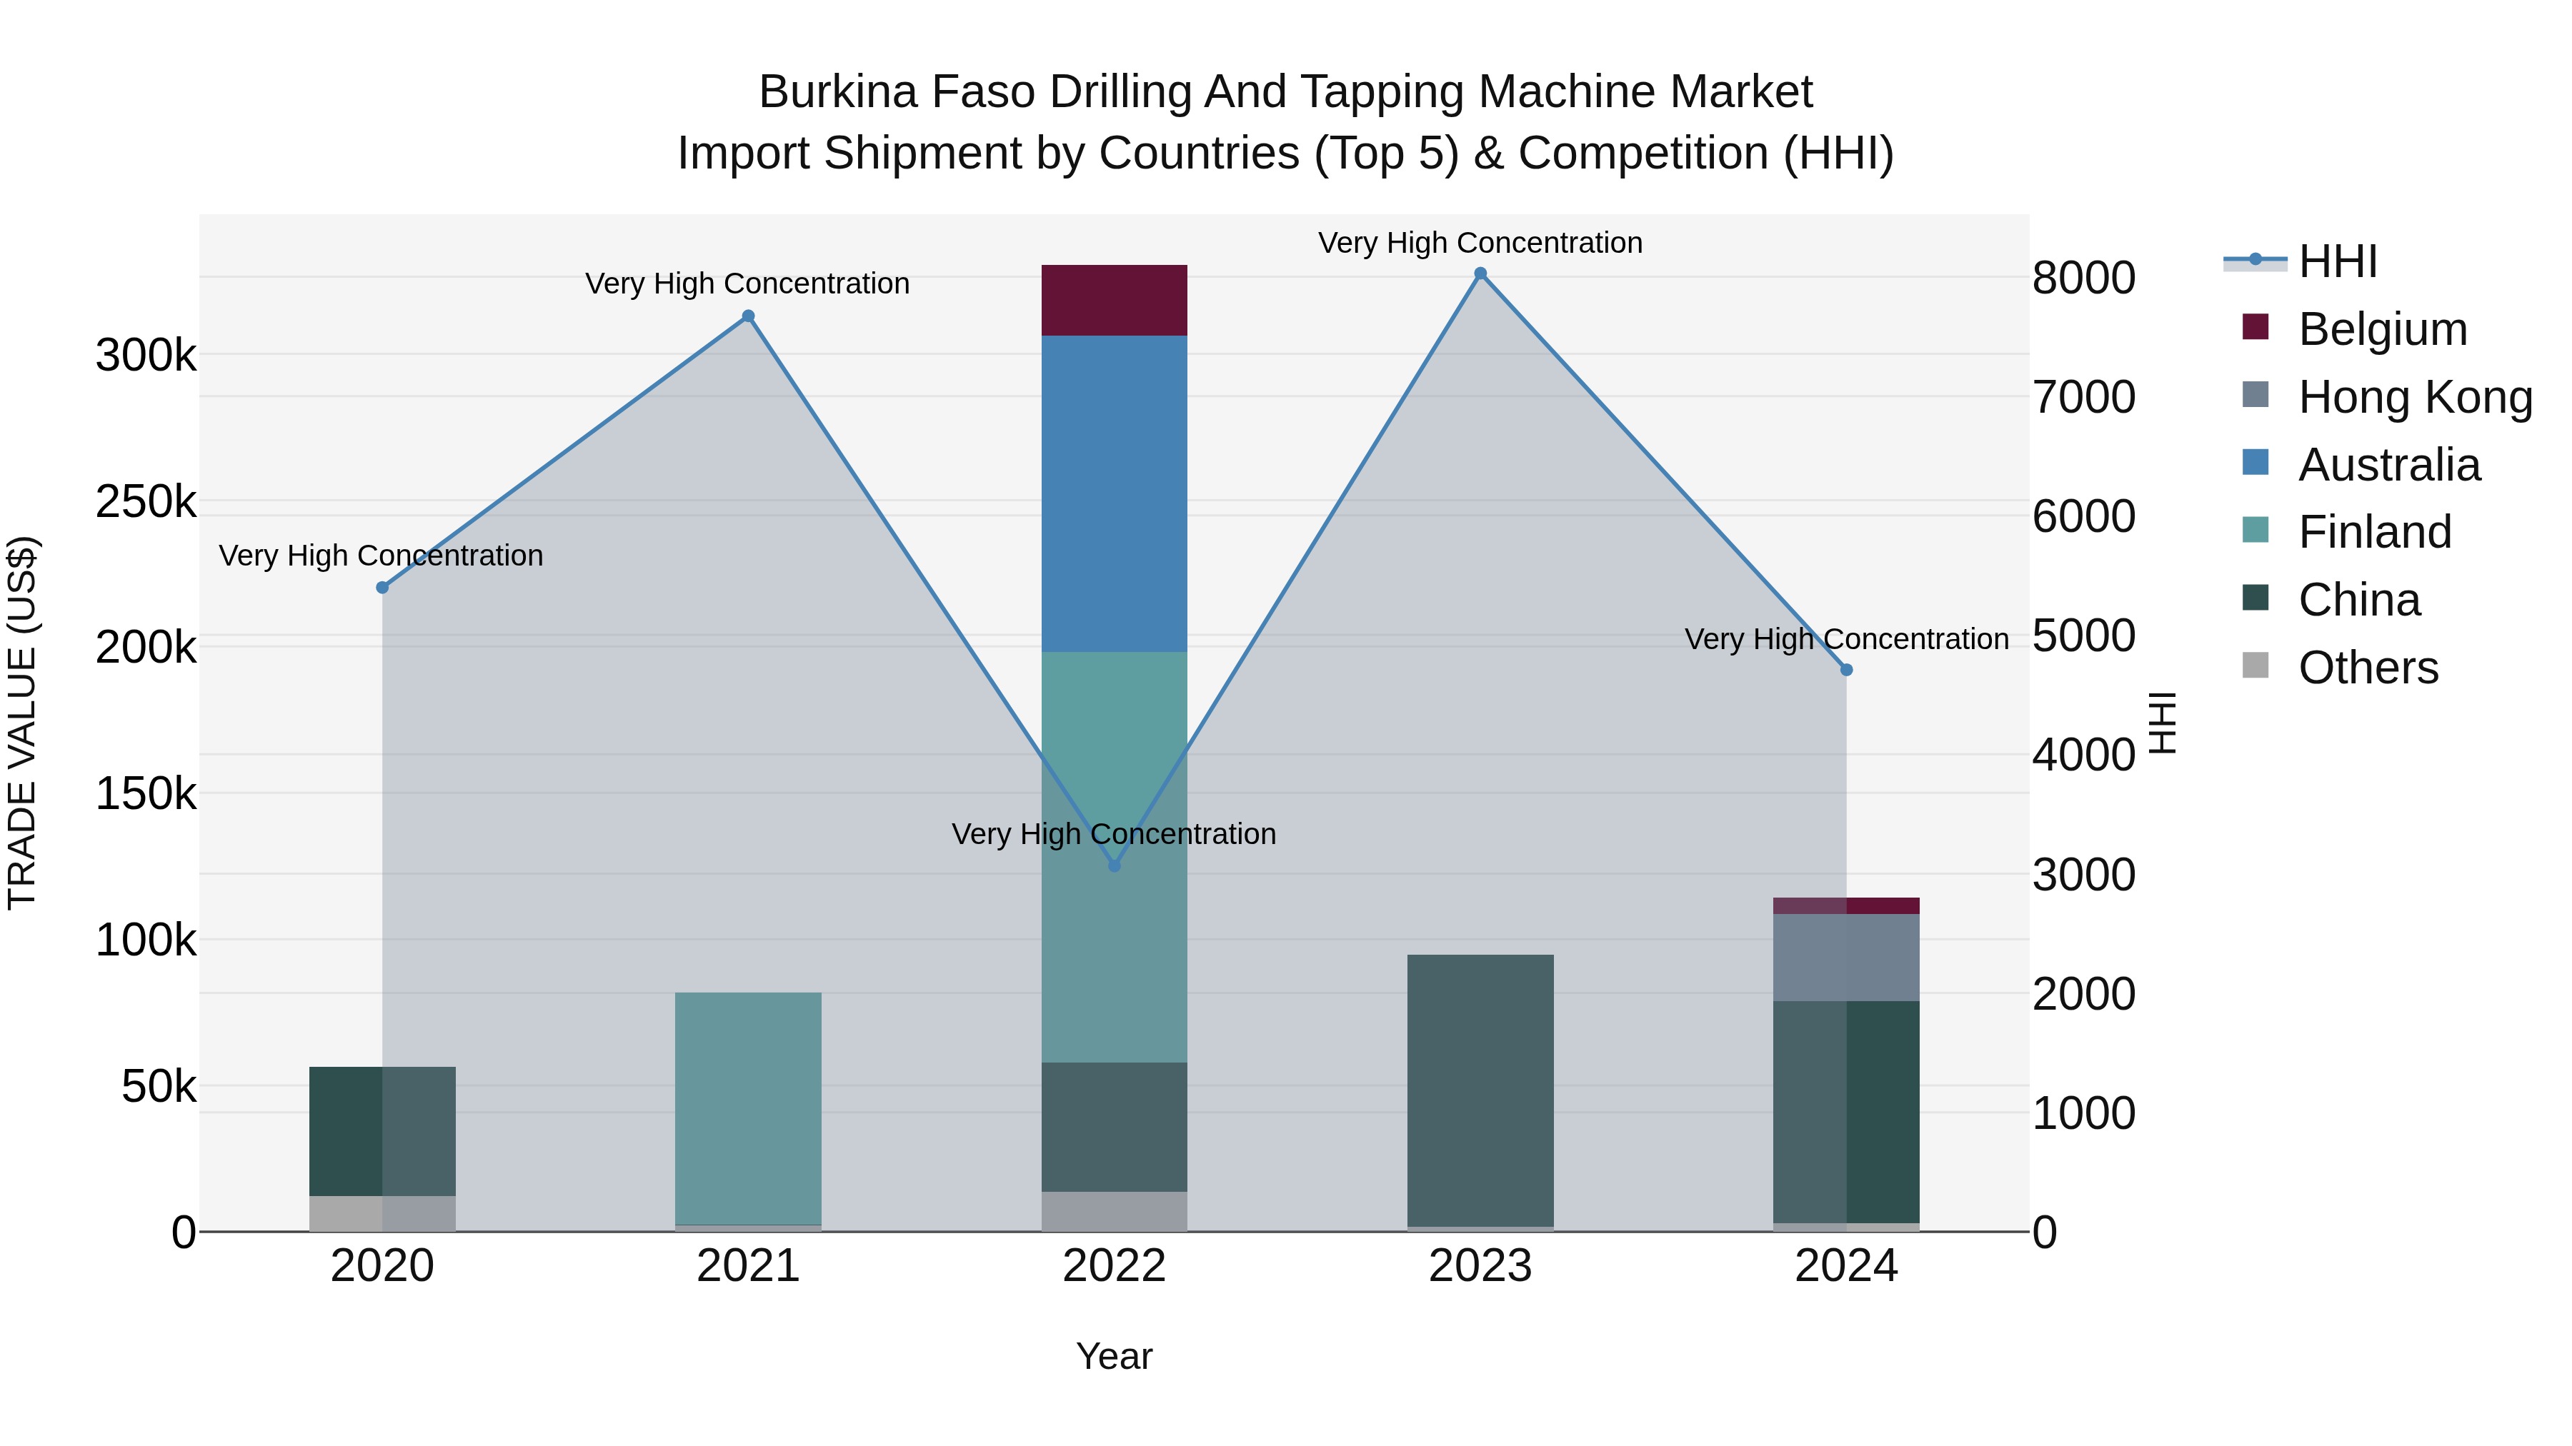
Task: Click the 5000 HHI axis tick label
Action: 2084,636
